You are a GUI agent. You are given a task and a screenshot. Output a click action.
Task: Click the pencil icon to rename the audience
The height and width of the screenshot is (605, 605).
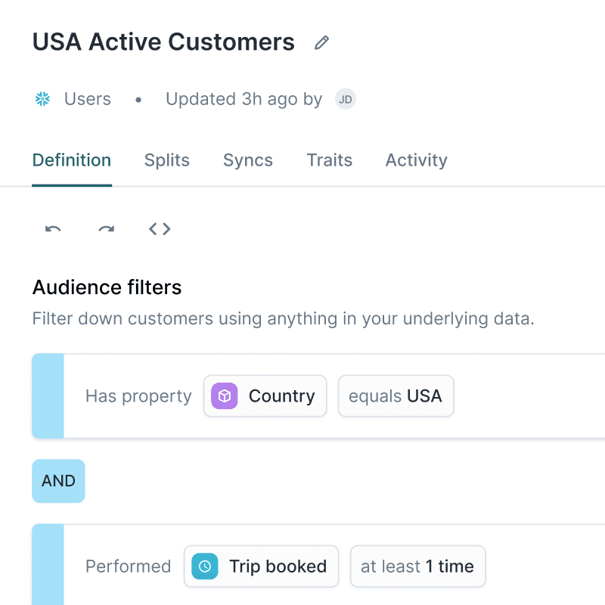pyautogui.click(x=321, y=42)
